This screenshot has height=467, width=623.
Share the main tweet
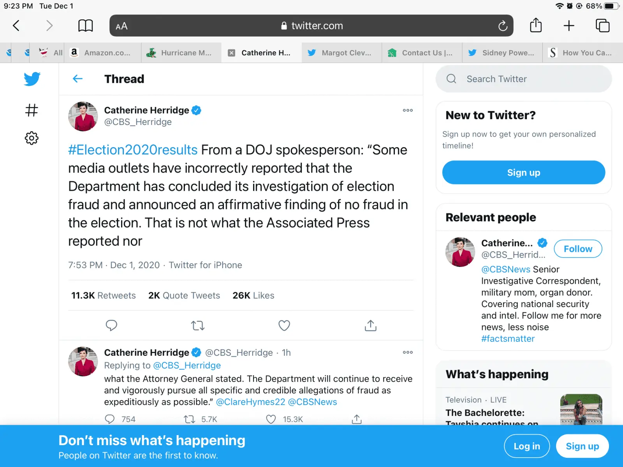point(370,325)
